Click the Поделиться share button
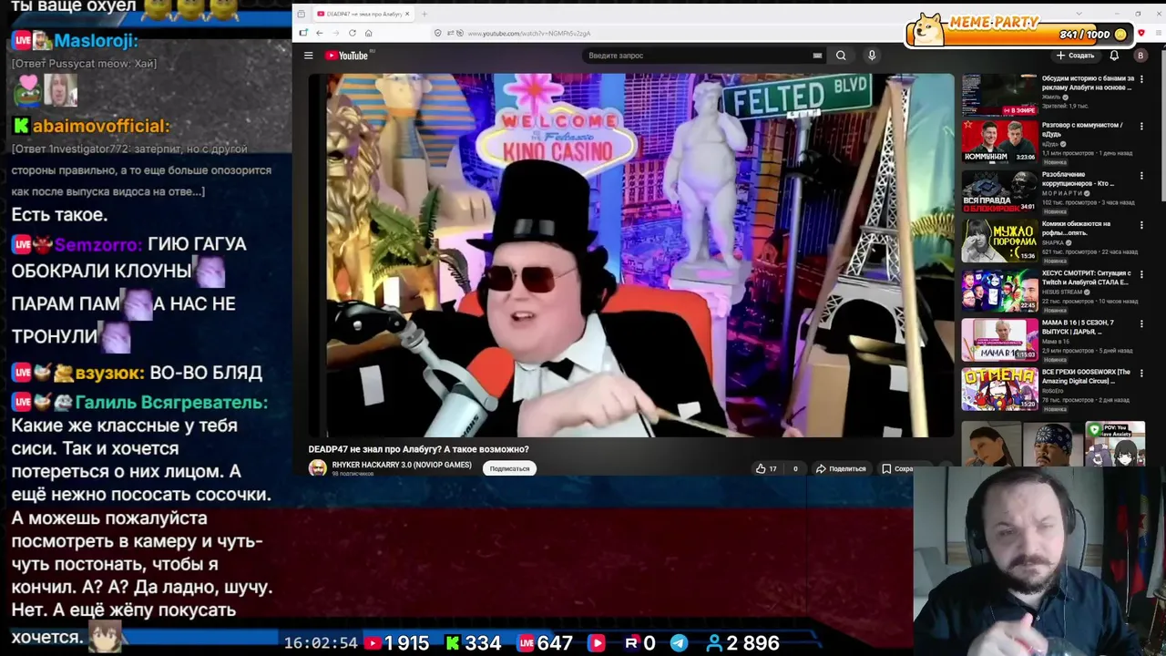The height and width of the screenshot is (656, 1166). [x=840, y=468]
